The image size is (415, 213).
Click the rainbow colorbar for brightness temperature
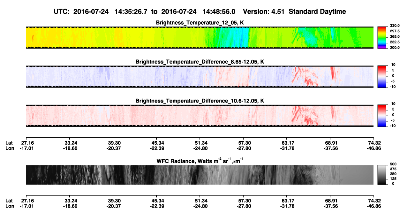pyautogui.click(x=382, y=37)
